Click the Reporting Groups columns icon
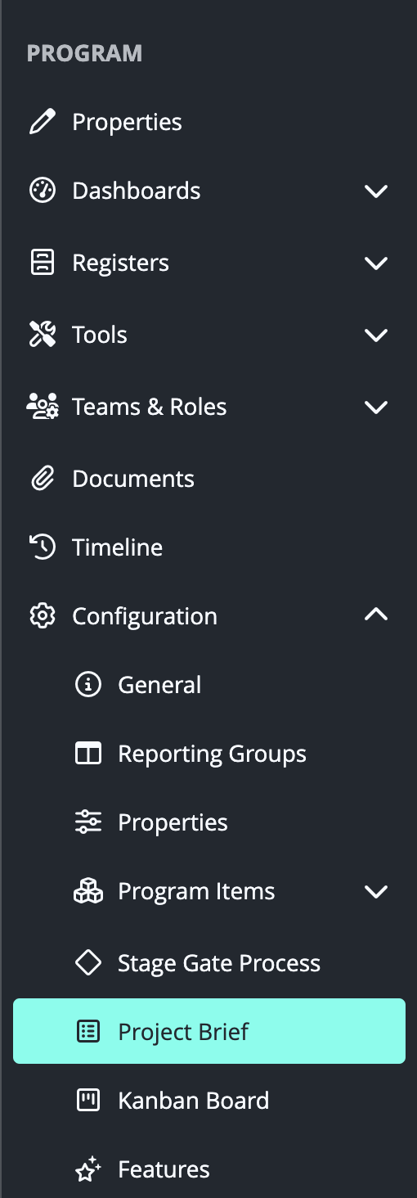The height and width of the screenshot is (1198, 417). [x=87, y=754]
